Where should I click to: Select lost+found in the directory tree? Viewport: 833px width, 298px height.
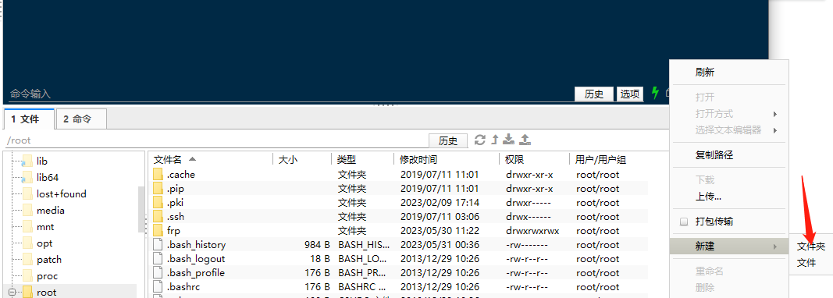(x=62, y=194)
